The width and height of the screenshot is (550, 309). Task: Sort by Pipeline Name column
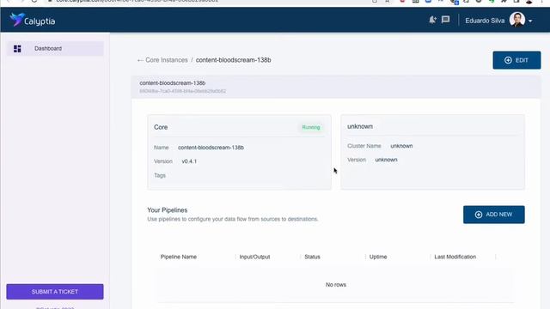pos(179,257)
